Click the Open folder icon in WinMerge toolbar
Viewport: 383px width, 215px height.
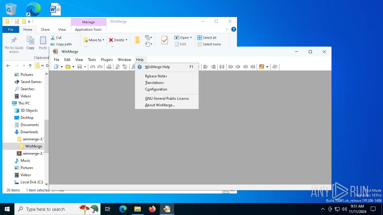[68, 67]
